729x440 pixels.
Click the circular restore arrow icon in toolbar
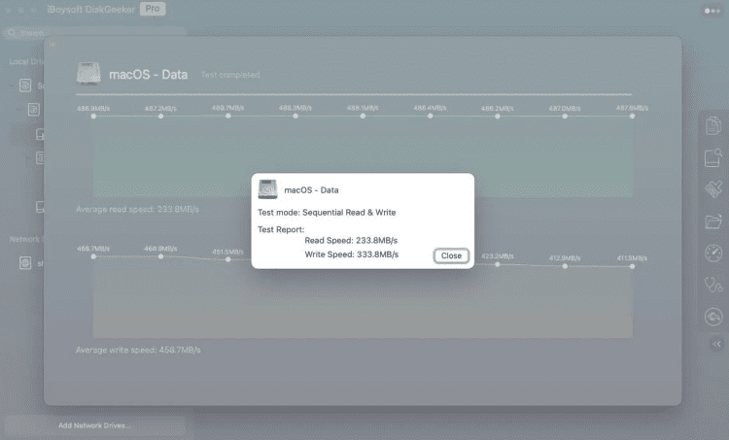pos(713,316)
